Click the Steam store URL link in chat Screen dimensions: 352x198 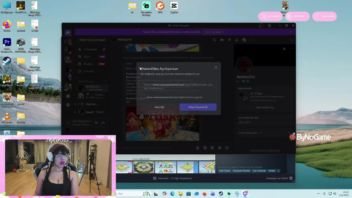[169, 58]
